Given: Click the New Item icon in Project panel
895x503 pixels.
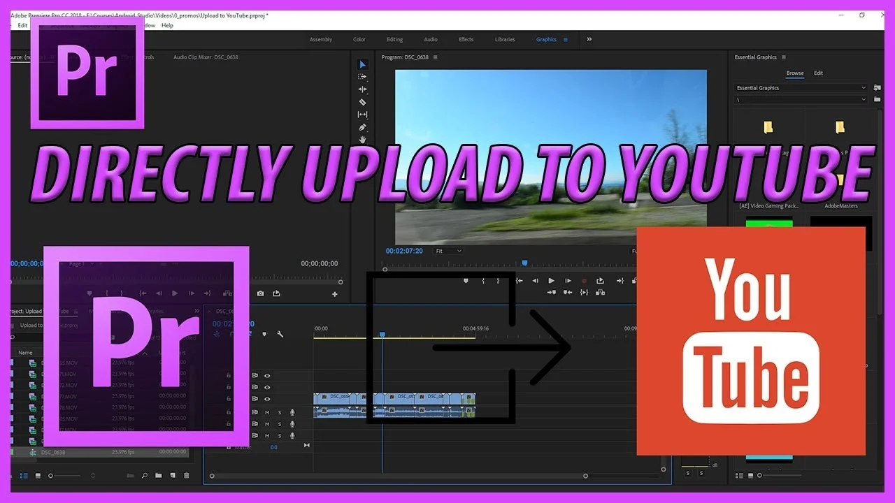Looking at the screenshot, I should pyautogui.click(x=172, y=476).
